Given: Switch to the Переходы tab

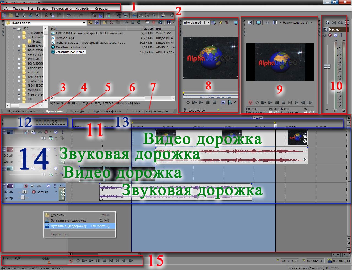Looking at the screenshot, I should [x=77, y=111].
